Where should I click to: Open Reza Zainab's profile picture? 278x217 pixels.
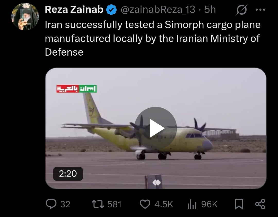25,16
